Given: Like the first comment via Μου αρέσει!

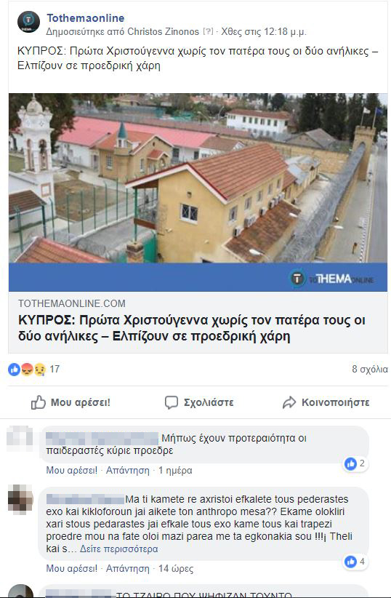Looking at the screenshot, I should [x=72, y=470].
